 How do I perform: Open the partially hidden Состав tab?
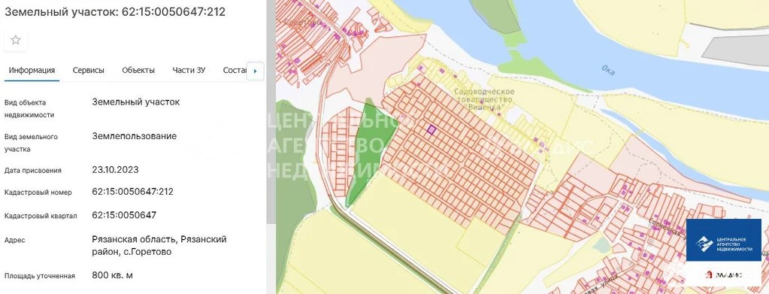point(235,70)
